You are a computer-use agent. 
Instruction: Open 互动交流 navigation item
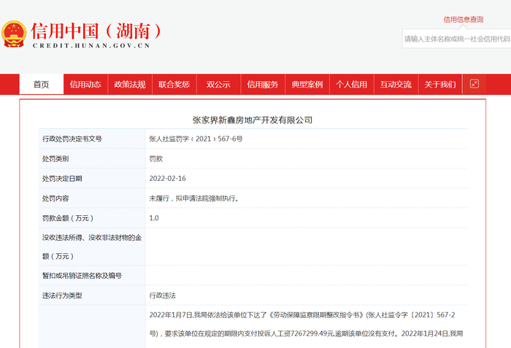point(396,85)
